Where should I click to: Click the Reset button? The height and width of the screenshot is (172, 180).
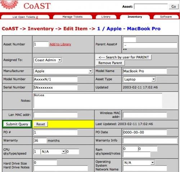coord(41,124)
